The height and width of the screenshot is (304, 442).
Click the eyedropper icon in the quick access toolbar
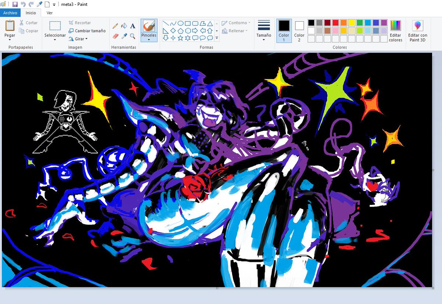pos(39,4)
